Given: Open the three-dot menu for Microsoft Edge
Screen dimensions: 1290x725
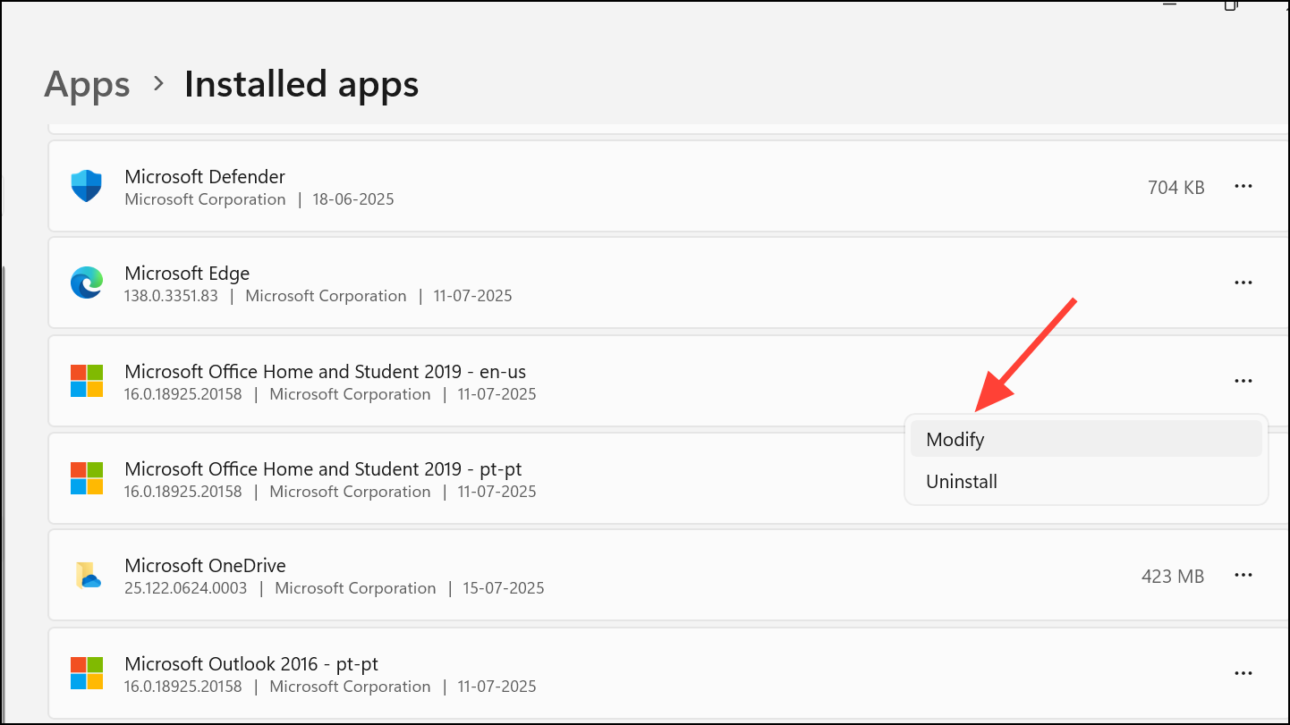Looking at the screenshot, I should [x=1243, y=282].
